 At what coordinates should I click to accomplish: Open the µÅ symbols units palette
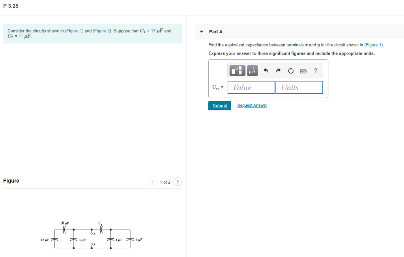click(252, 70)
